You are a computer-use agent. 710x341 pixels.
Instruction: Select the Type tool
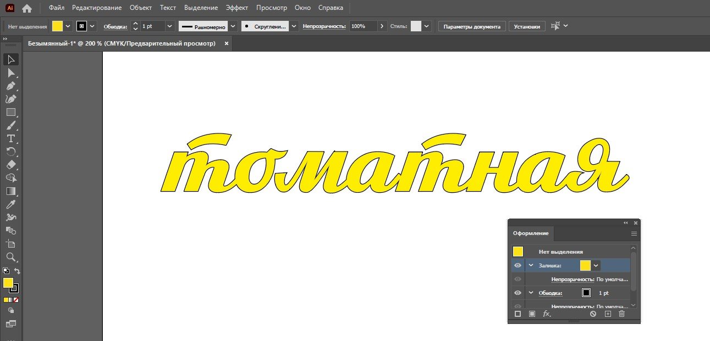[10, 138]
